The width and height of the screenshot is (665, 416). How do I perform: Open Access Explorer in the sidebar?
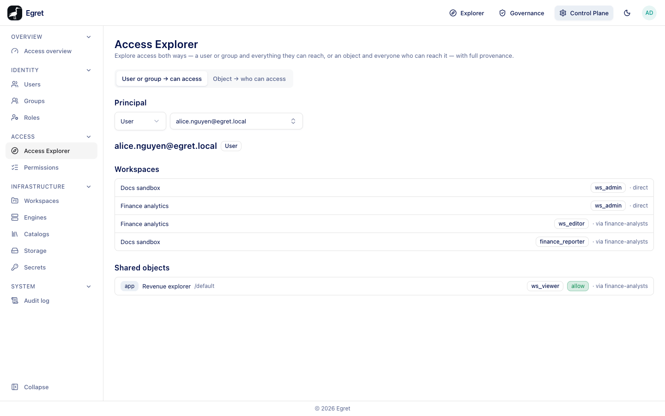tap(51, 151)
